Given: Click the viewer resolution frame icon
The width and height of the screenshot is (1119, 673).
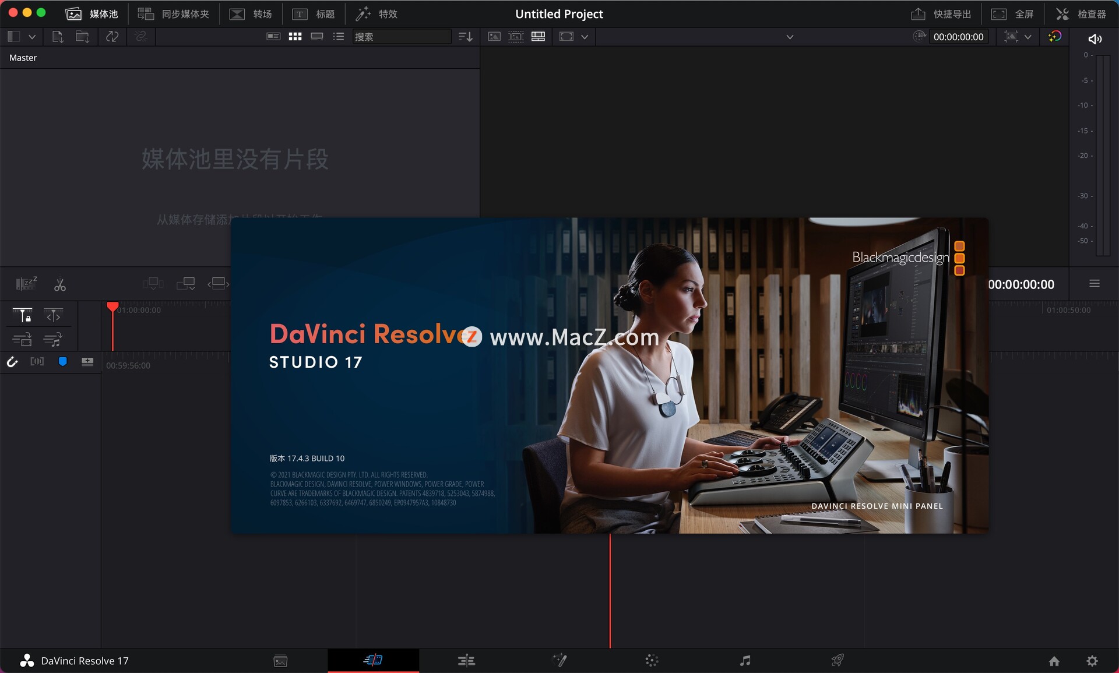Looking at the screenshot, I should click(x=566, y=37).
